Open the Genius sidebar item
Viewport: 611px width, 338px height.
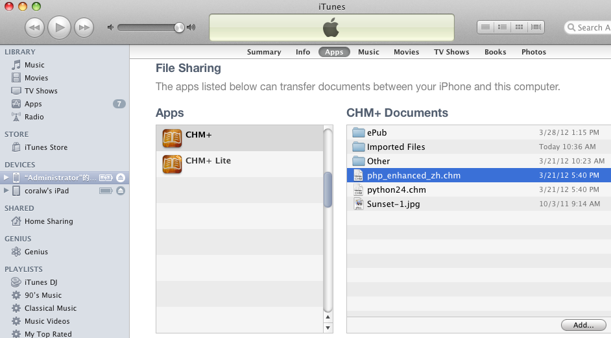pos(36,252)
